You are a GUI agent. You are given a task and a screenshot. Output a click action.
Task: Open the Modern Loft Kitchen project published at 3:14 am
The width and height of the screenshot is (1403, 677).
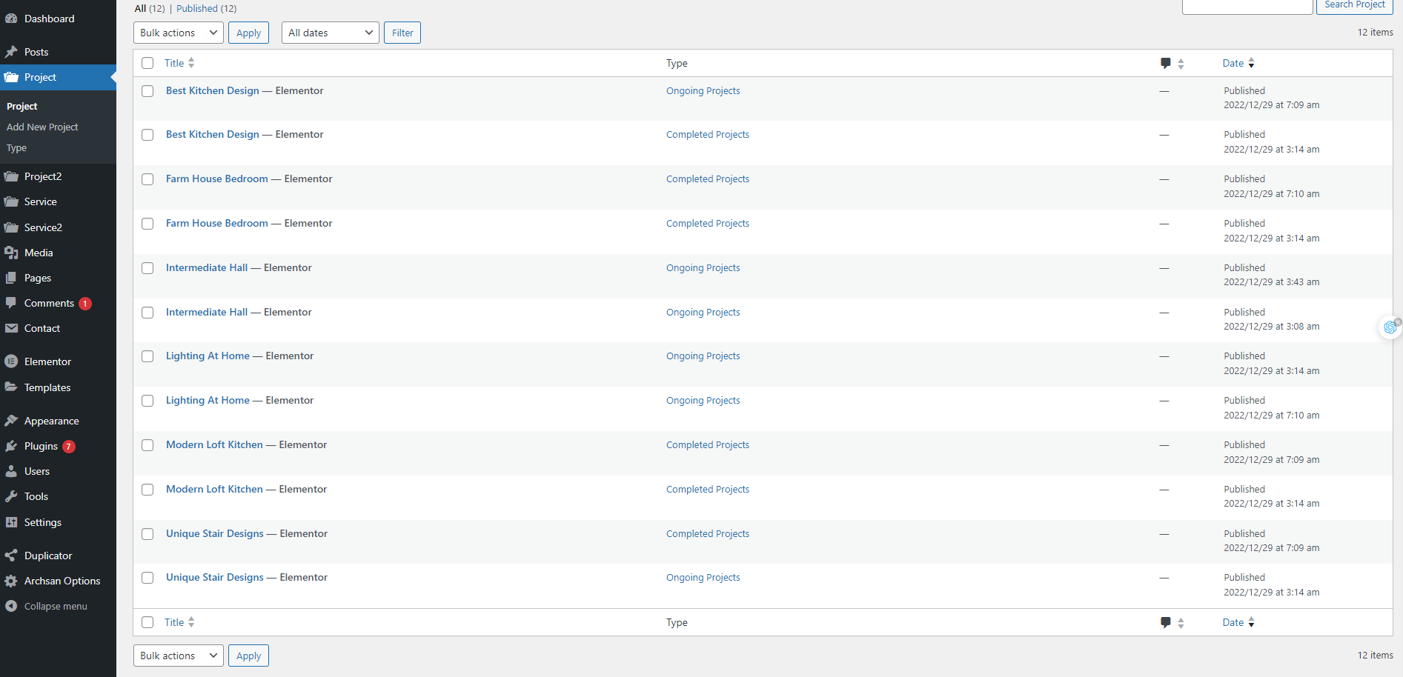[214, 489]
